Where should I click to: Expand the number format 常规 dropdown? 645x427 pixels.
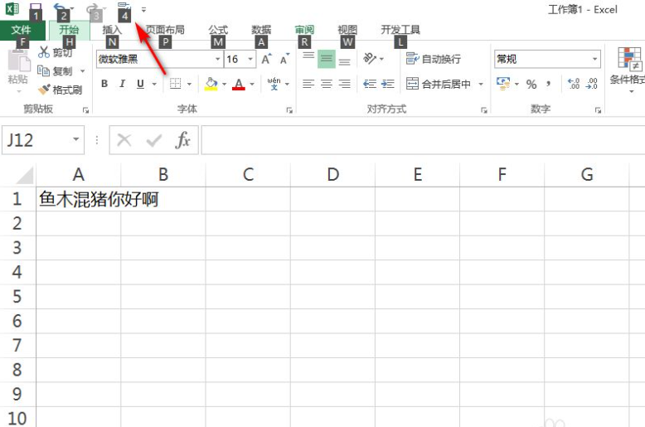tap(595, 59)
